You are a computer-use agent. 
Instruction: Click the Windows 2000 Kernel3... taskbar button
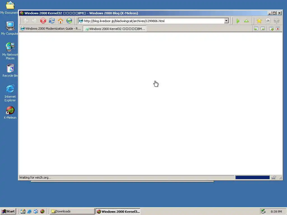pyautogui.click(x=118, y=212)
